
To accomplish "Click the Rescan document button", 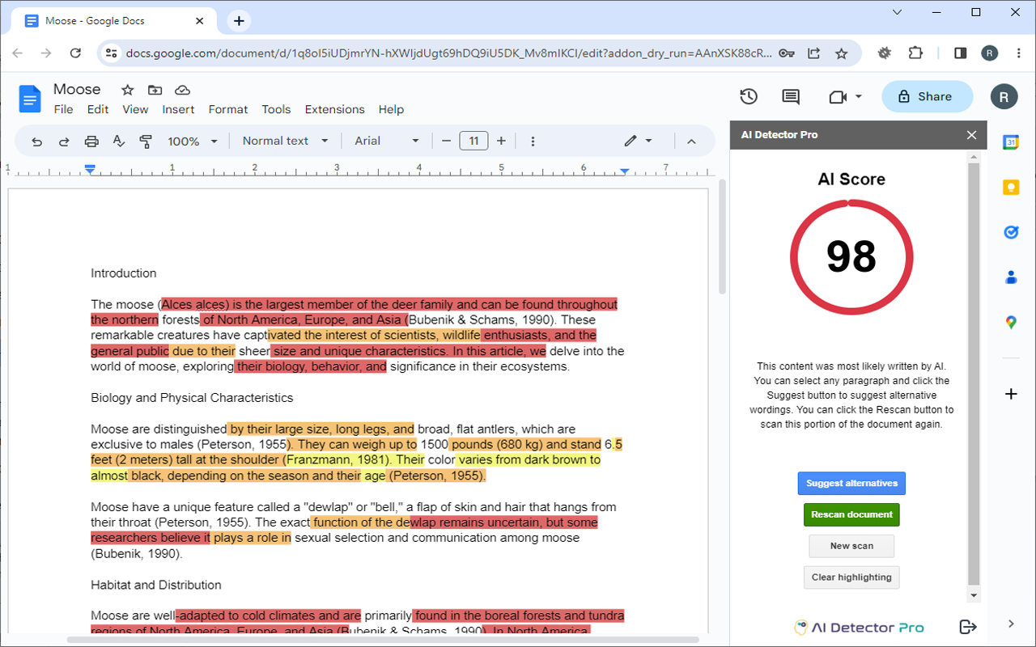I will pyautogui.click(x=851, y=514).
